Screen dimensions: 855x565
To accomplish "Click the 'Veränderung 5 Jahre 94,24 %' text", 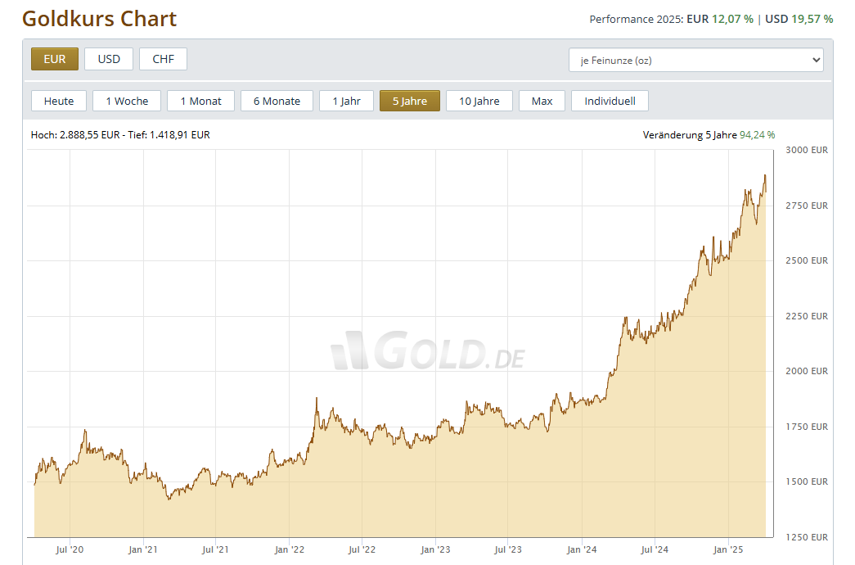I will click(x=709, y=135).
